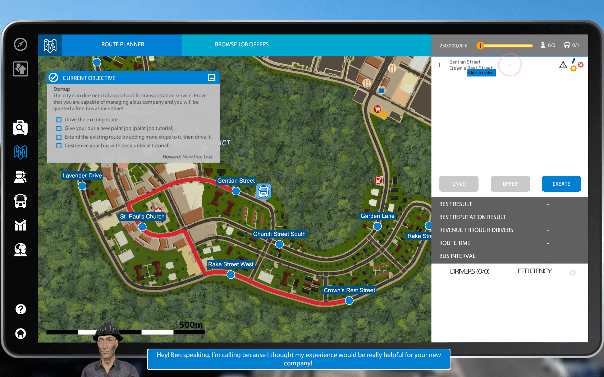Click the gas station icon on the map
Image resolution: width=604 pixels, height=377 pixels.
[x=378, y=180]
